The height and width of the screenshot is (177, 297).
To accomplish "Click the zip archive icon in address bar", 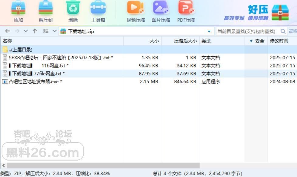I will (x=63, y=31).
